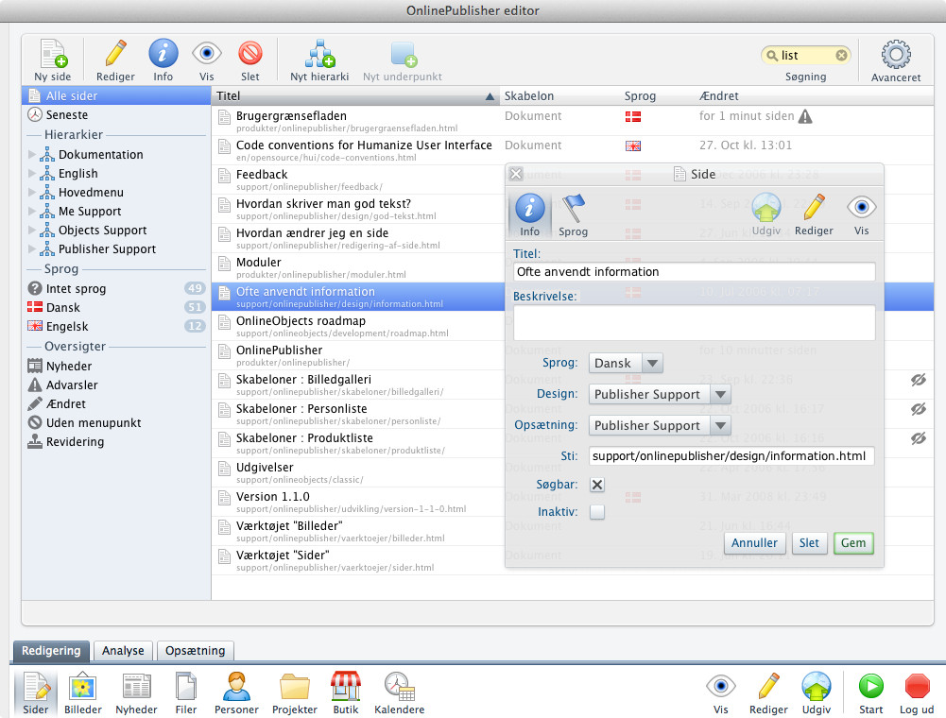Toggle the hidden-eye icon on the Skabeloner : Billedgalleri row

pos(917,380)
